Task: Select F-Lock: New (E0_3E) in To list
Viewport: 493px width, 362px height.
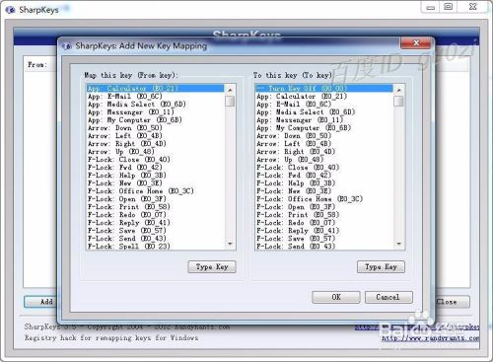Action: (x=324, y=191)
